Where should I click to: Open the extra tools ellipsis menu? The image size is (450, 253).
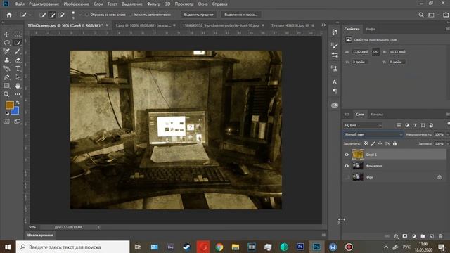coord(18,94)
